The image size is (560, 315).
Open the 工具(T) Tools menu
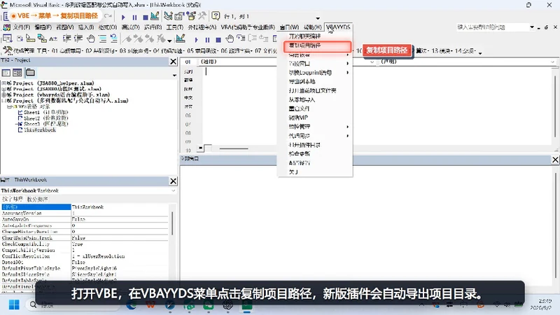click(x=174, y=27)
